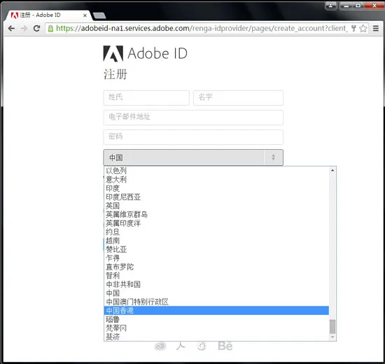Close the 注册 - Adobe ID tab
Image resolution: width=385 pixels, height=364 pixels.
(85, 15)
